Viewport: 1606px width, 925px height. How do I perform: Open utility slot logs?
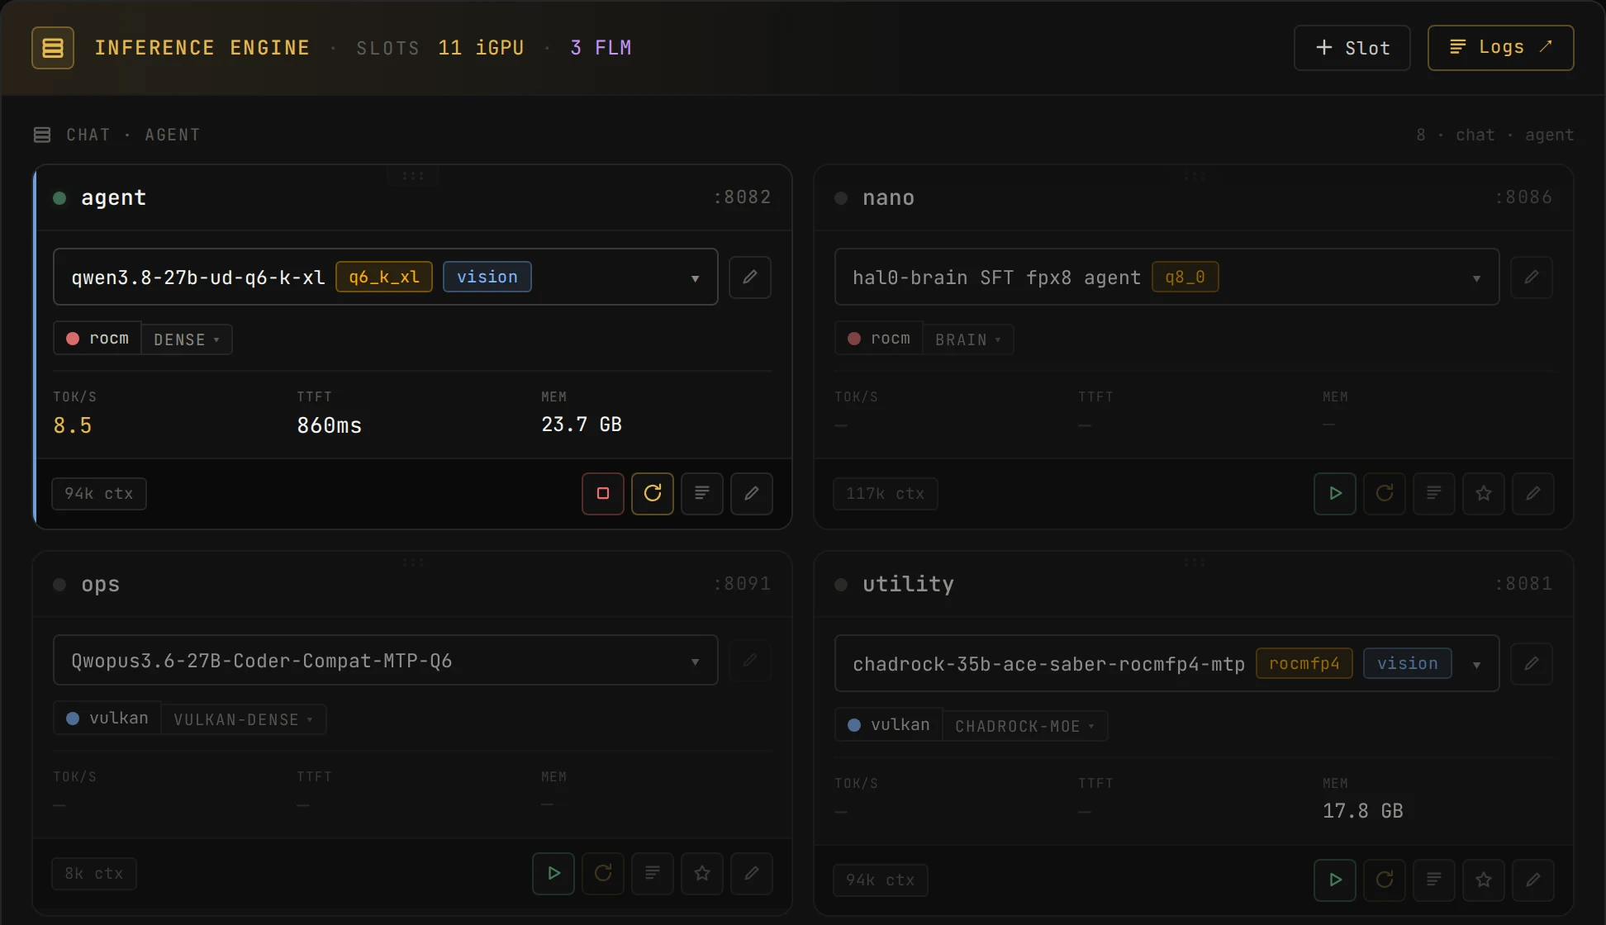pyautogui.click(x=1434, y=880)
